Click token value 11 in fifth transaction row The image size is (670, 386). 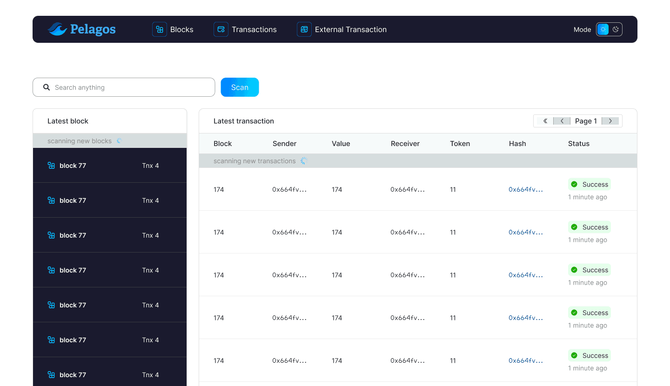pyautogui.click(x=453, y=360)
